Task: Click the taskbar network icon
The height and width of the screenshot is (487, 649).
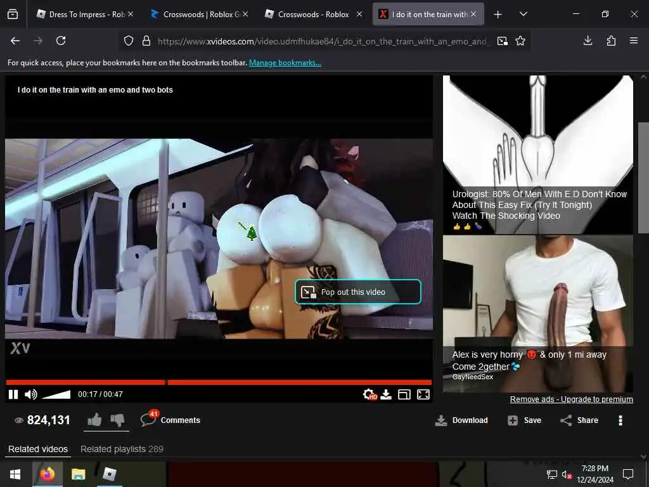Action: tap(552, 474)
